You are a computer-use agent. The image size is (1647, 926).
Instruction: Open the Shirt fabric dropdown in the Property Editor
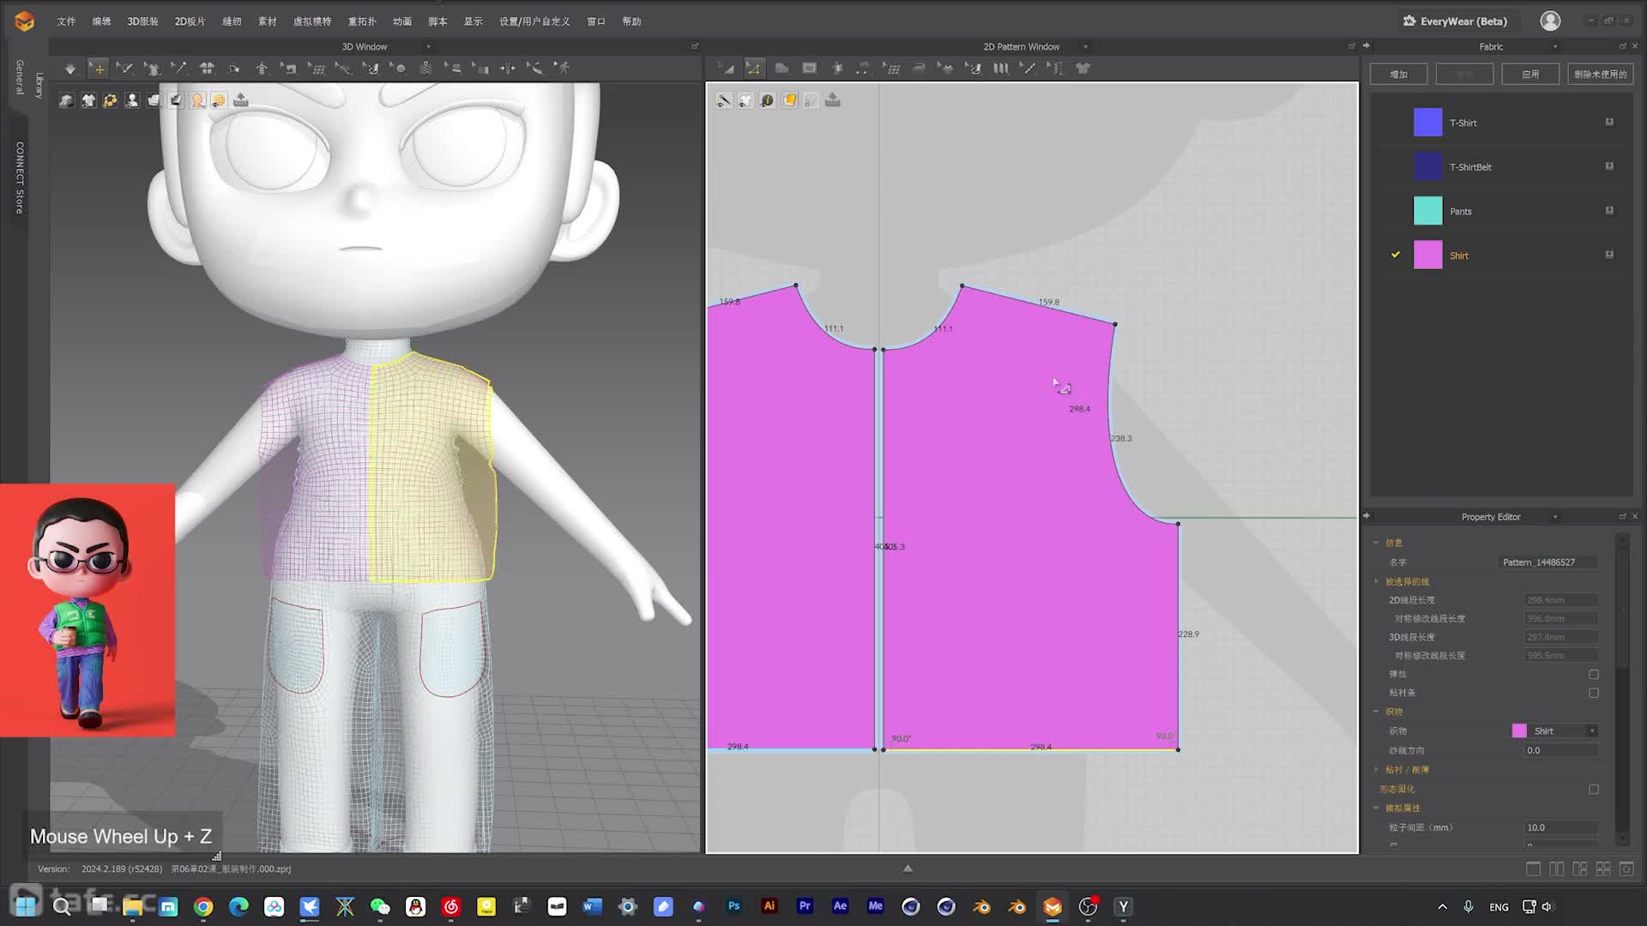(x=1592, y=731)
